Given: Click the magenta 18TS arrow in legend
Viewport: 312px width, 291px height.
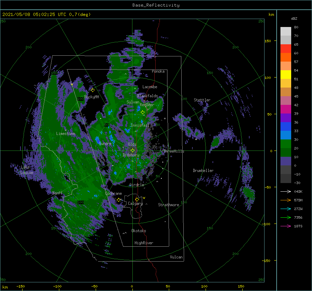Looking at the screenshot, I should pos(286,226).
